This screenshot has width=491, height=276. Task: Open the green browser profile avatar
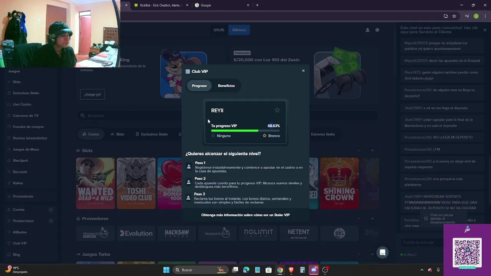click(x=476, y=16)
